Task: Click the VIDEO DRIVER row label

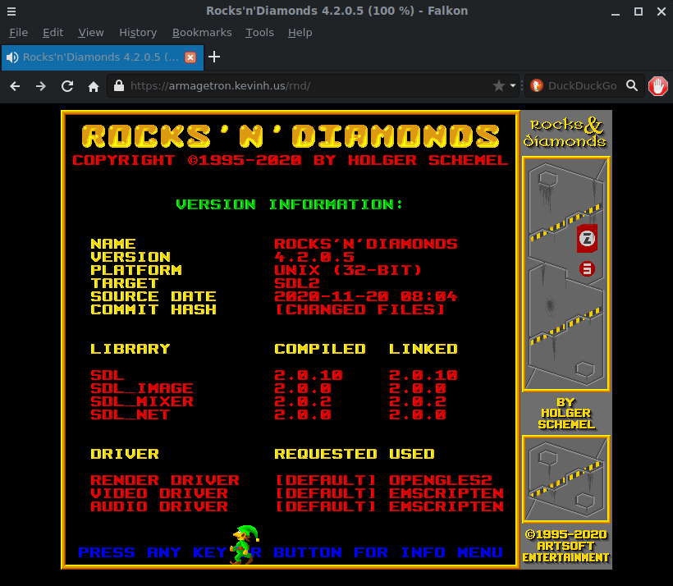Action: 158,493
